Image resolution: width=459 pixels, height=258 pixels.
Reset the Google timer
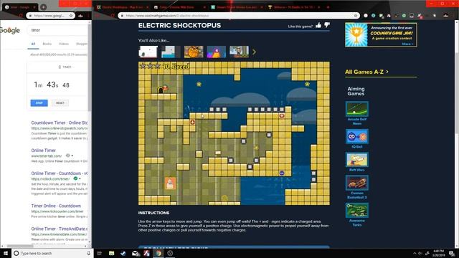click(x=60, y=103)
